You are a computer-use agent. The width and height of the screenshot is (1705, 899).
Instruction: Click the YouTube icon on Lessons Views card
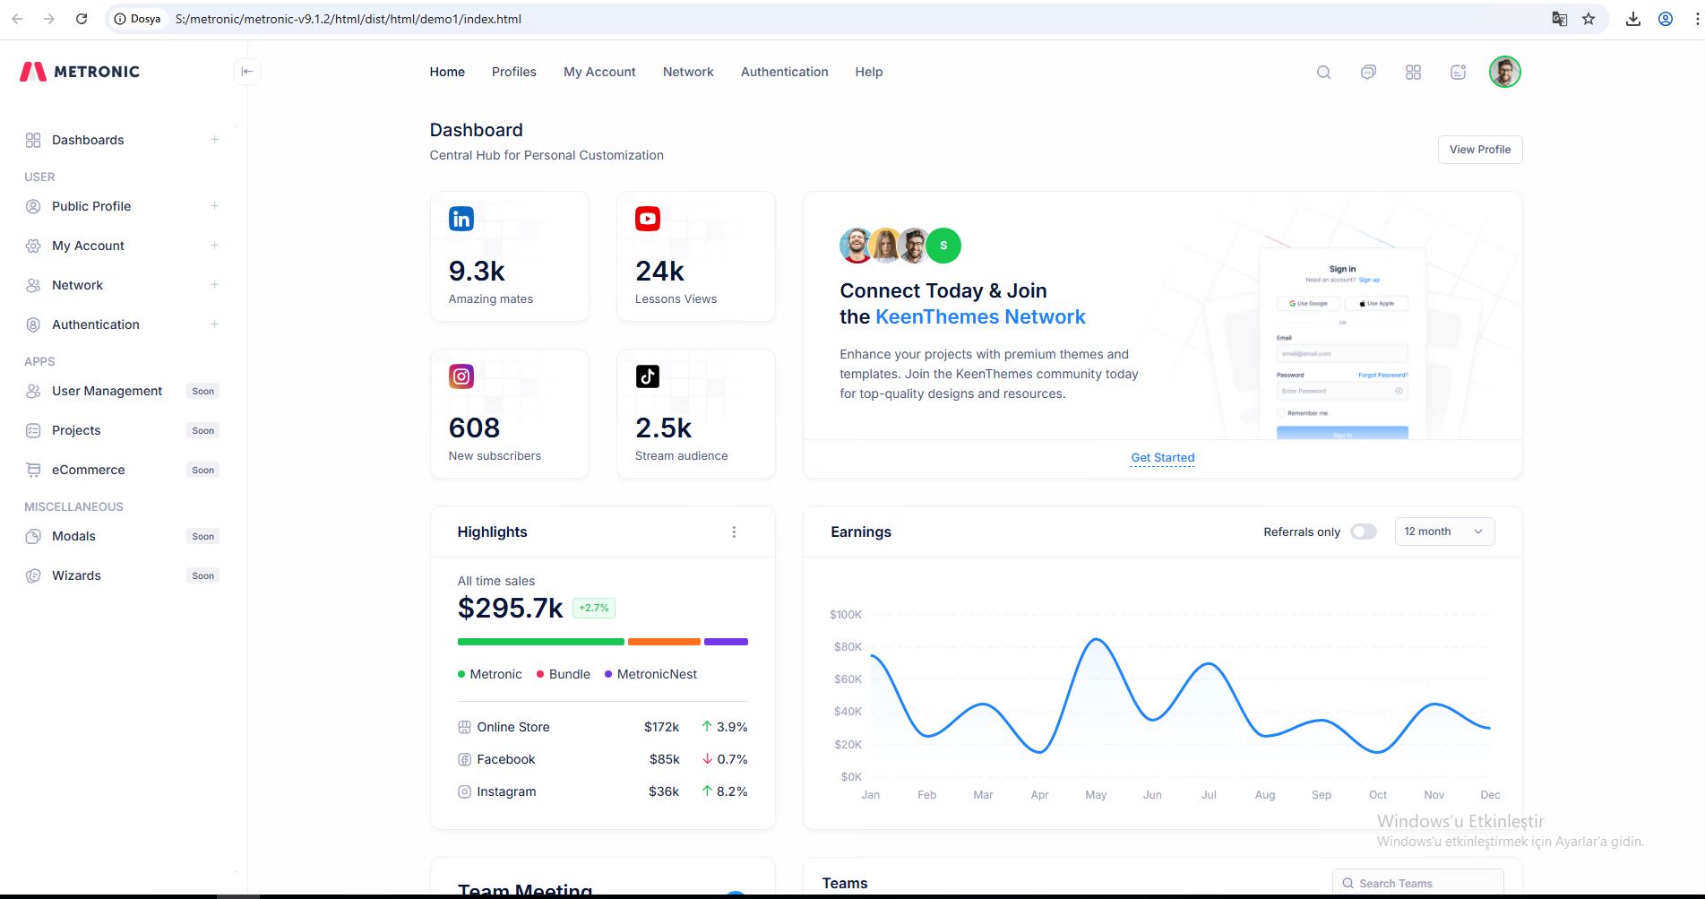tap(647, 219)
